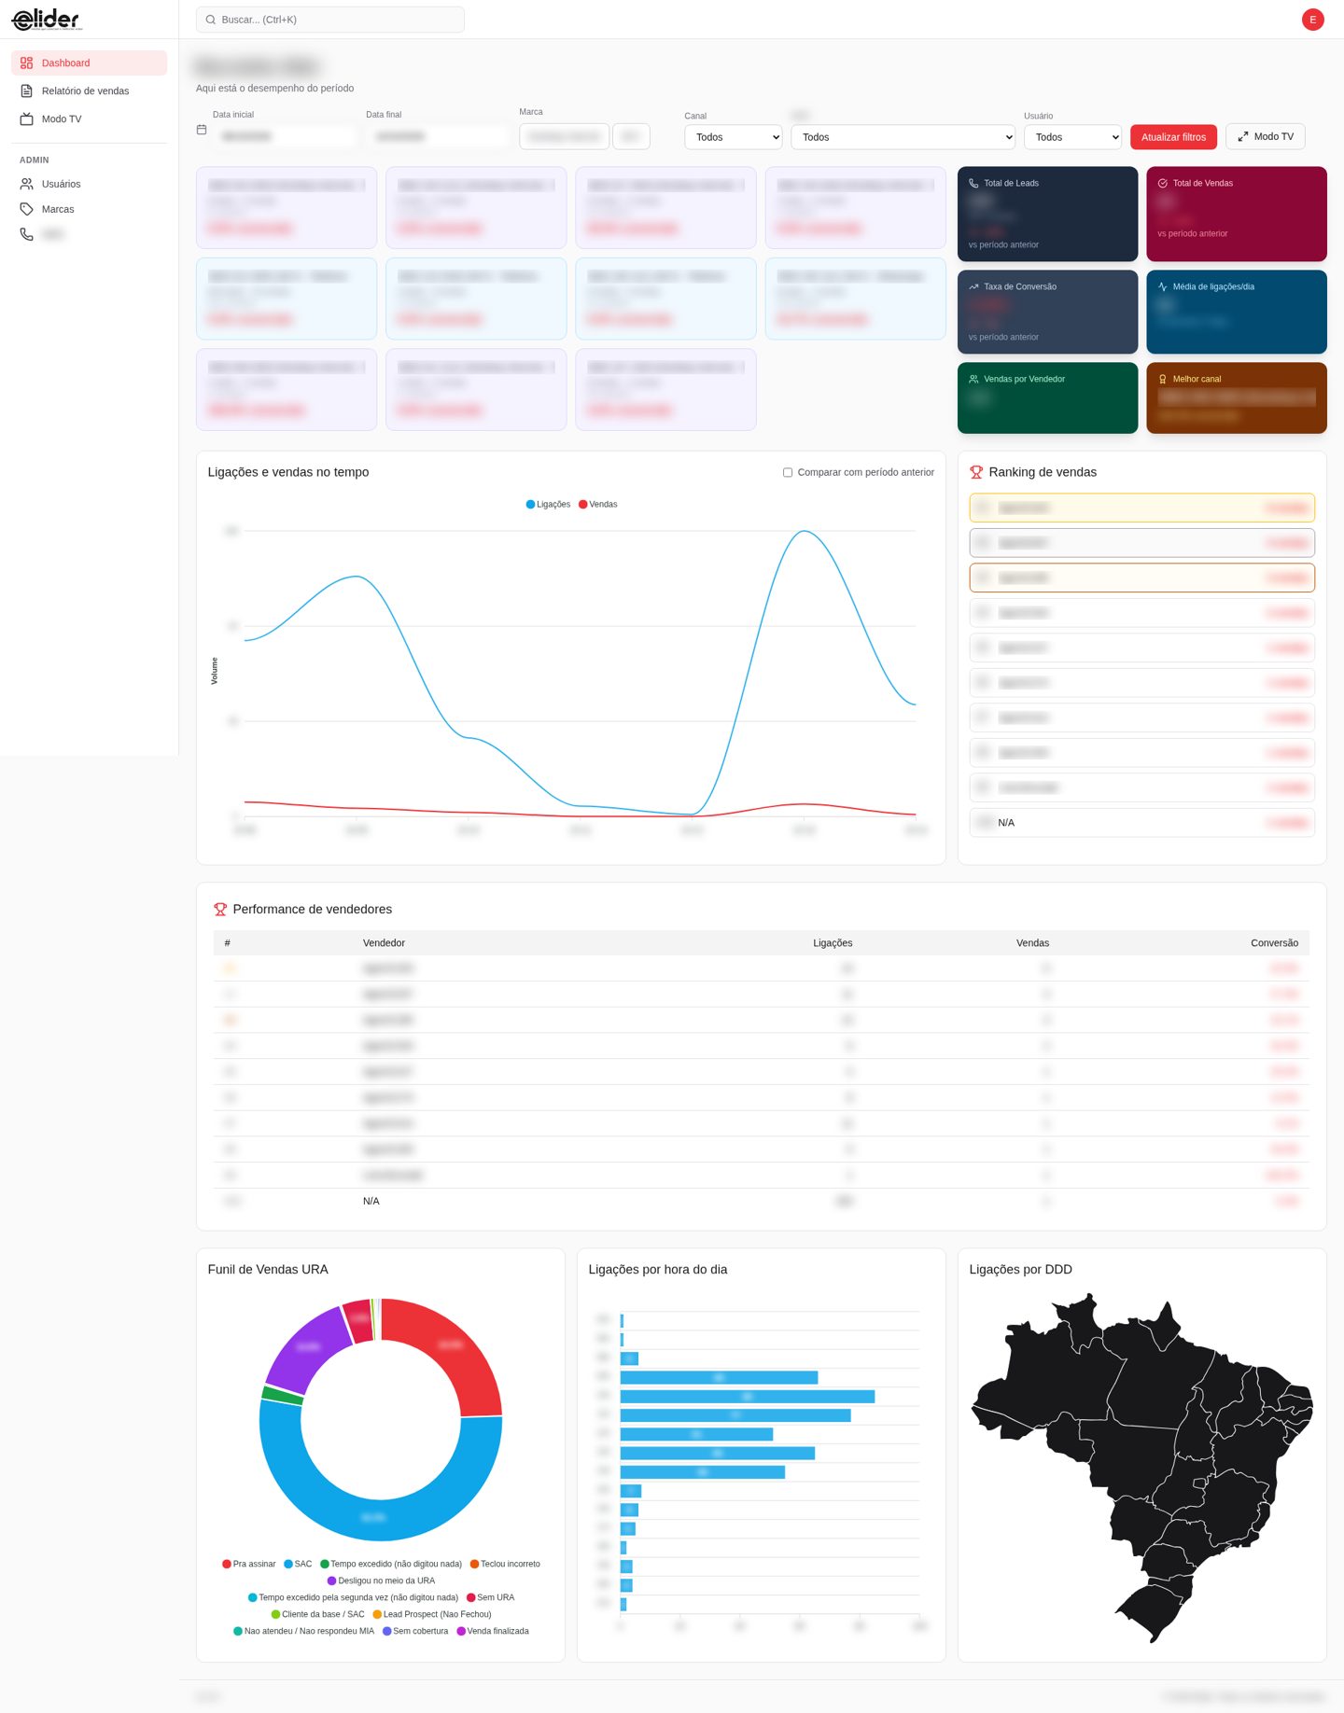Click the orange dot for Teclou incorreto
Image resolution: width=1344 pixels, height=1713 pixels.
tap(475, 1565)
